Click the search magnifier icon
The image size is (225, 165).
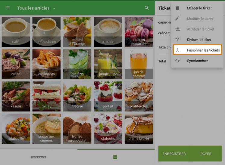pos(147,8)
